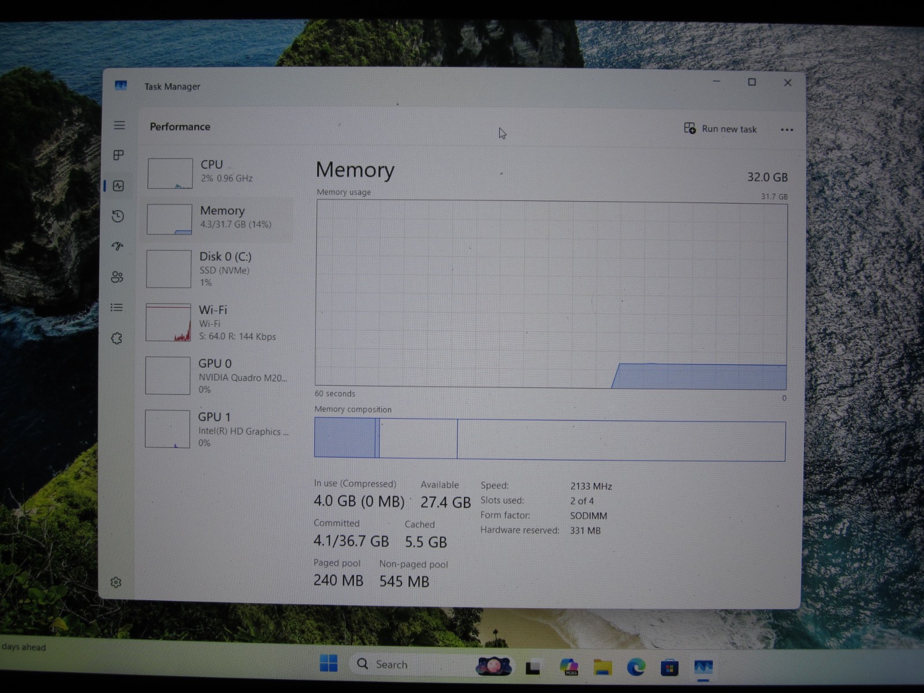
Task: Launch Microsoft Edge from taskbar
Action: pos(636,668)
